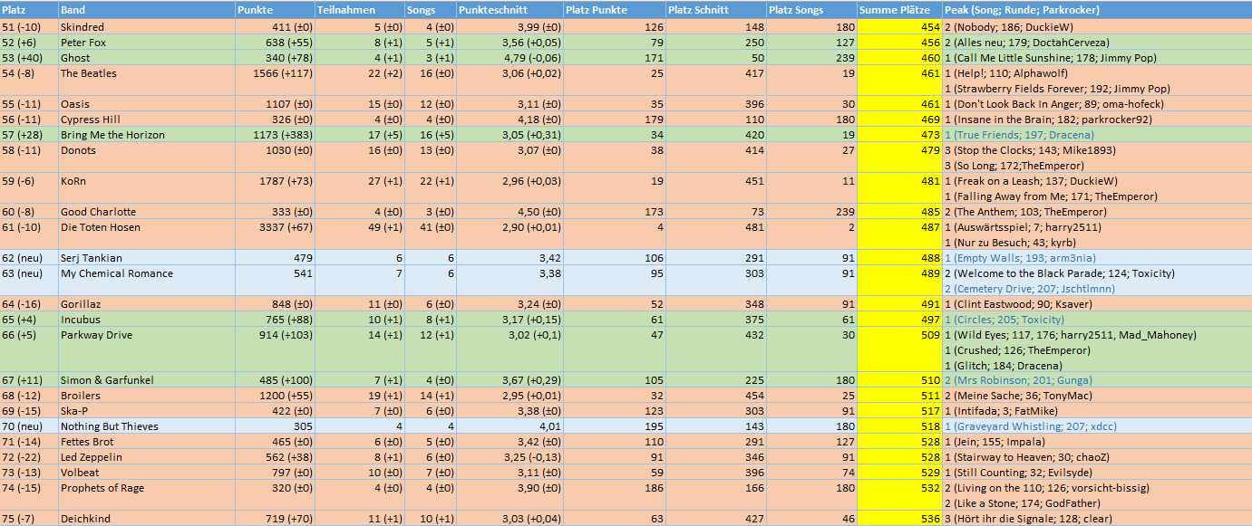Click the "Summe Plätze" column header
1252x526 pixels.
pos(899,10)
